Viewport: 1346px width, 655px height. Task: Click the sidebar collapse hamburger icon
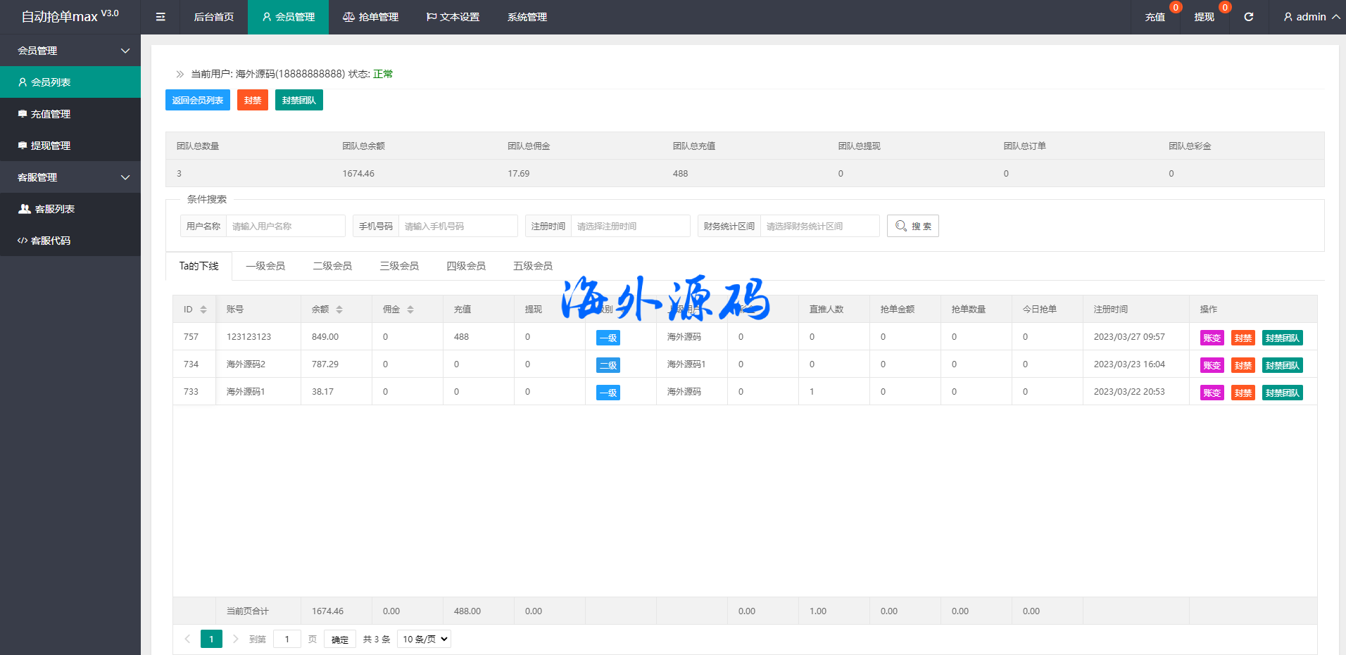(161, 17)
